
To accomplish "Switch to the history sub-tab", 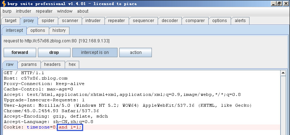I will [x=59, y=30].
